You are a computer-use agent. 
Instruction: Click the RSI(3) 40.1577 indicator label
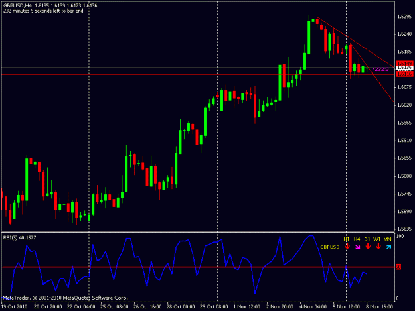click(19, 238)
